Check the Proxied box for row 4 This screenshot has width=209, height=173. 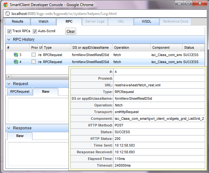(x=33, y=62)
